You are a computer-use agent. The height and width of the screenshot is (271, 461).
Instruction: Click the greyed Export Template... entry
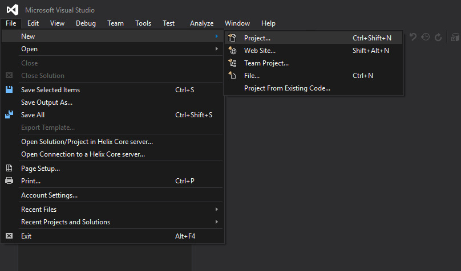coord(112,128)
